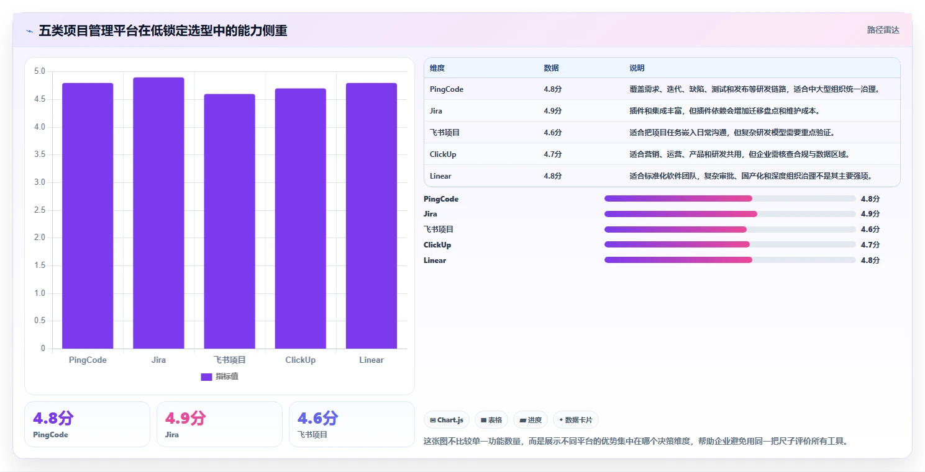Click the description starting with 适合营销、运营
Screen dimensions: 925x472
(739, 154)
